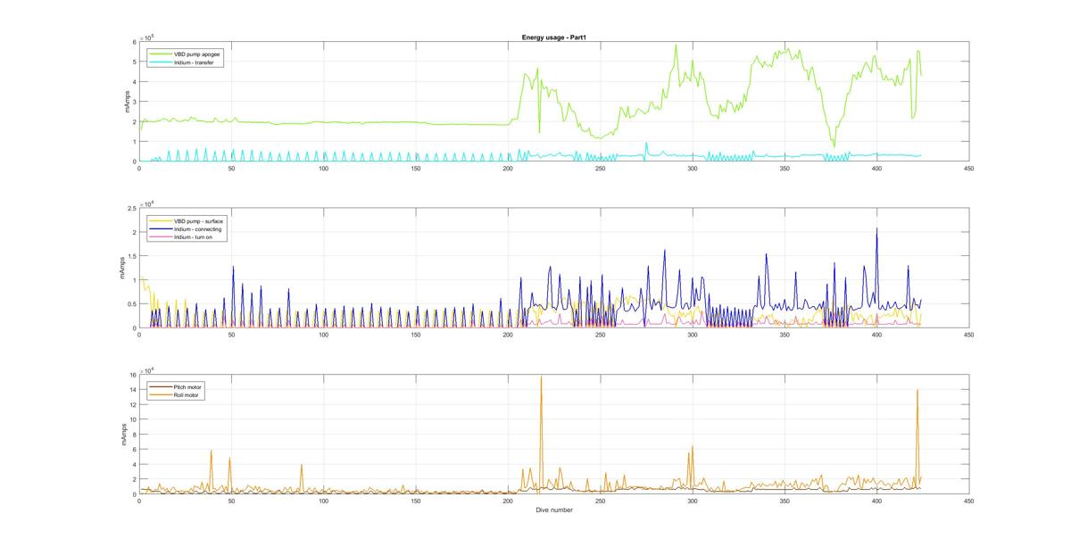Select the "VBD pump - surface" legend entry

point(199,221)
